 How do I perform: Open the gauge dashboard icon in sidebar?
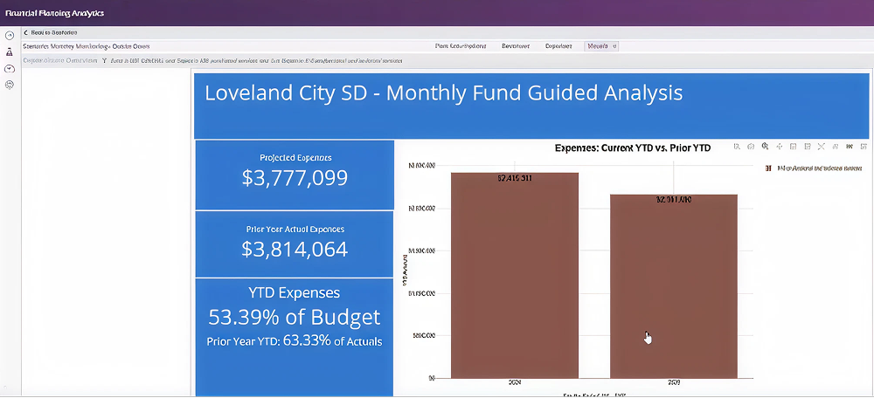10,68
